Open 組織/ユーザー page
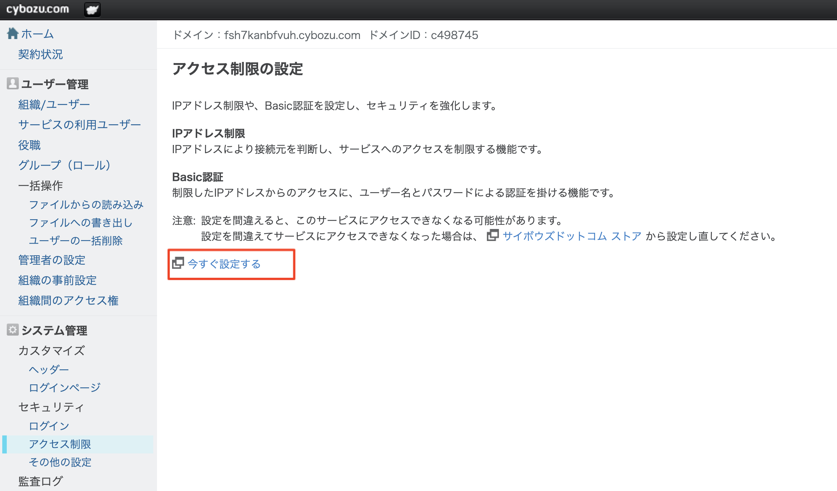Image resolution: width=837 pixels, height=491 pixels. (x=54, y=104)
